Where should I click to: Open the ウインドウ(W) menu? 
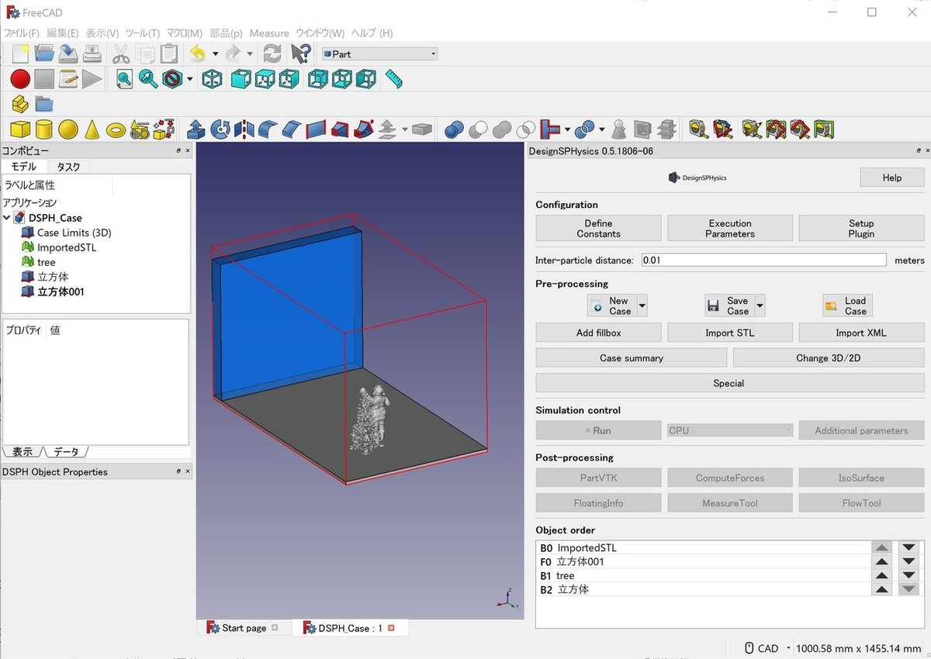[320, 33]
